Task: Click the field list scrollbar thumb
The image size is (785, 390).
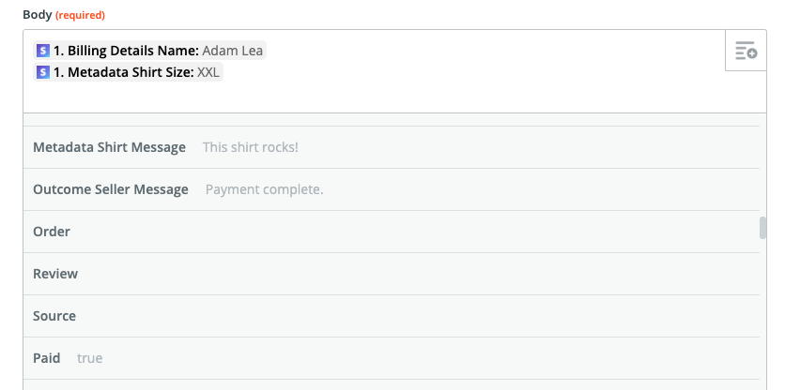Action: [762, 228]
